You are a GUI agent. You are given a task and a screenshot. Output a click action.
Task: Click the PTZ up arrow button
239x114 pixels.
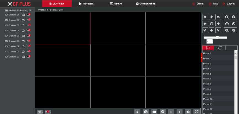pyautogui.click(x=211, y=17)
